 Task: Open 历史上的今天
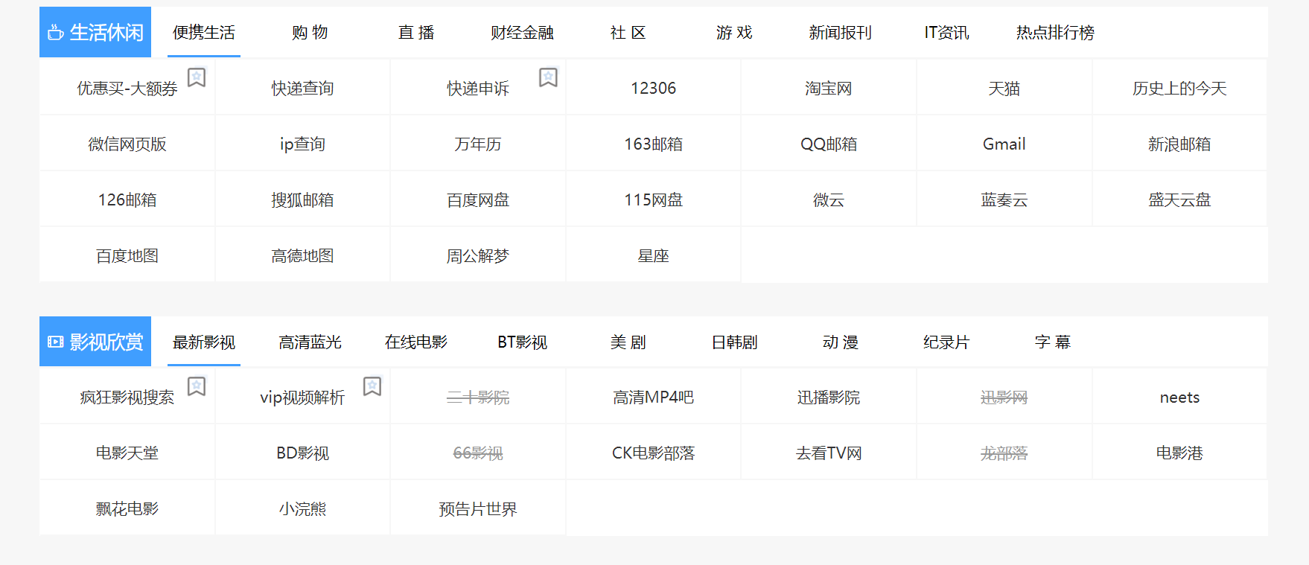tap(1179, 89)
